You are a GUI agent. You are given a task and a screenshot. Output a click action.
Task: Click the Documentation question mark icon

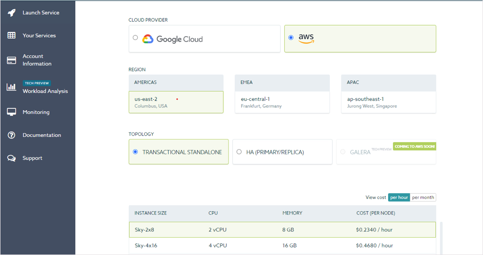click(x=12, y=135)
